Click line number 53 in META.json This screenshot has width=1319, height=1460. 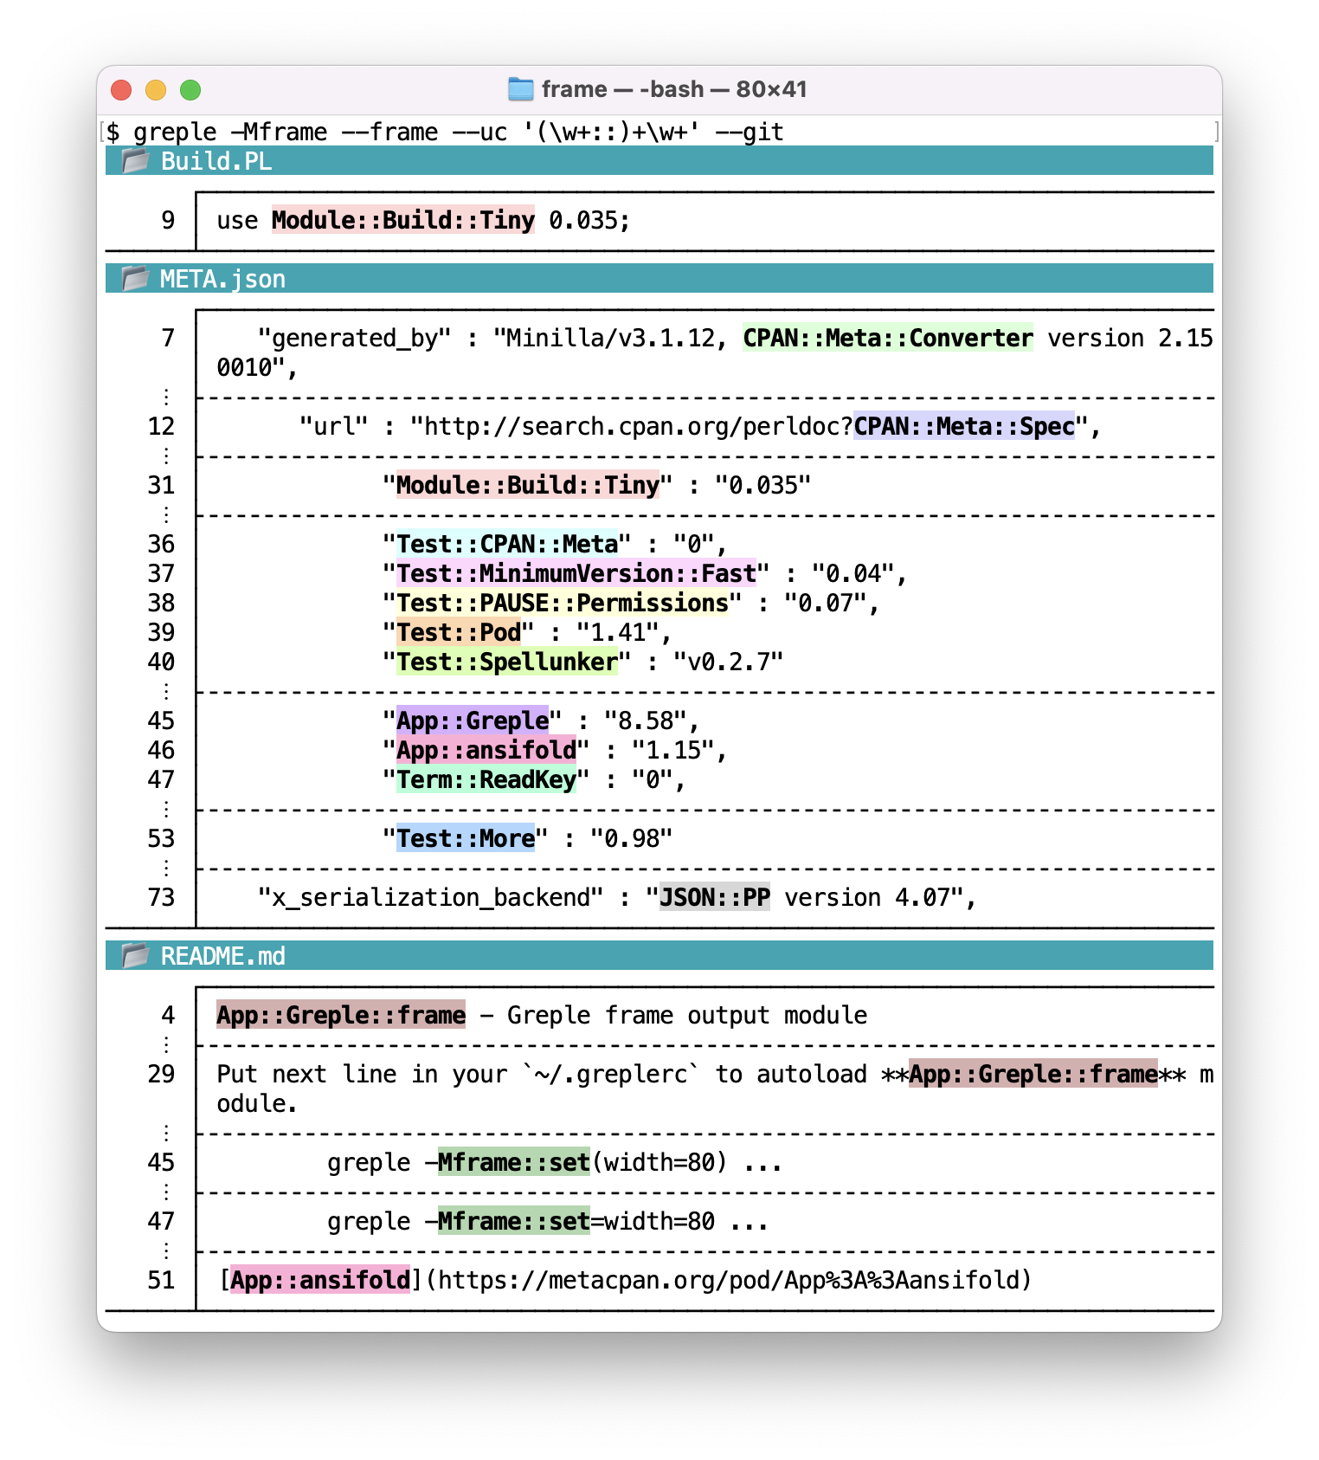click(161, 838)
